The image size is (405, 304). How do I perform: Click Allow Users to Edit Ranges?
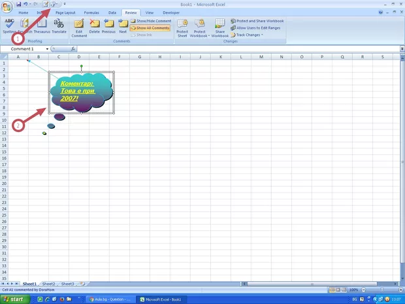click(x=259, y=28)
